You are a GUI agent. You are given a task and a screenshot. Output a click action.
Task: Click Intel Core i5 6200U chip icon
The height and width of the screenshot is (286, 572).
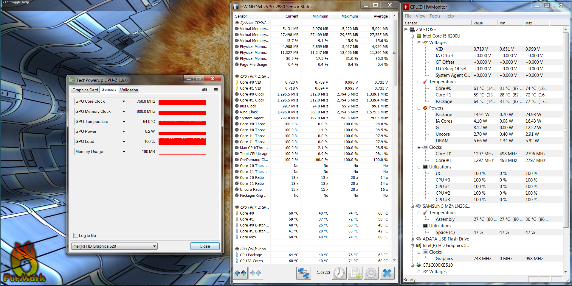[x=419, y=36]
